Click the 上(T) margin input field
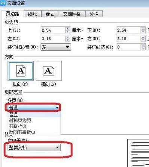149x167 pixels. pyautogui.click(x=53, y=30)
